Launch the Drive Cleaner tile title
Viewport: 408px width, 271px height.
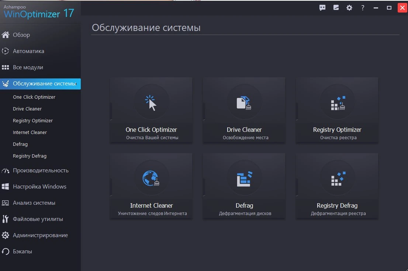tap(244, 130)
